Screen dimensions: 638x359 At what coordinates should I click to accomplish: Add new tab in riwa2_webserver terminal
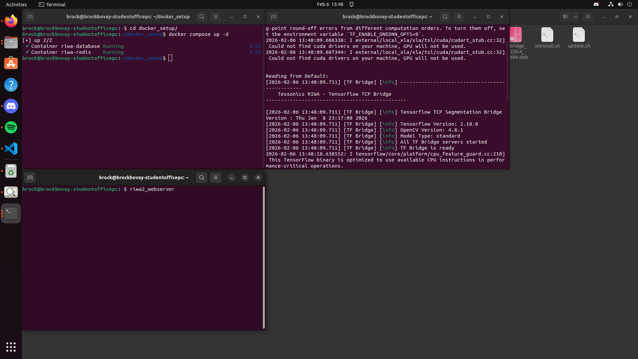pos(30,178)
